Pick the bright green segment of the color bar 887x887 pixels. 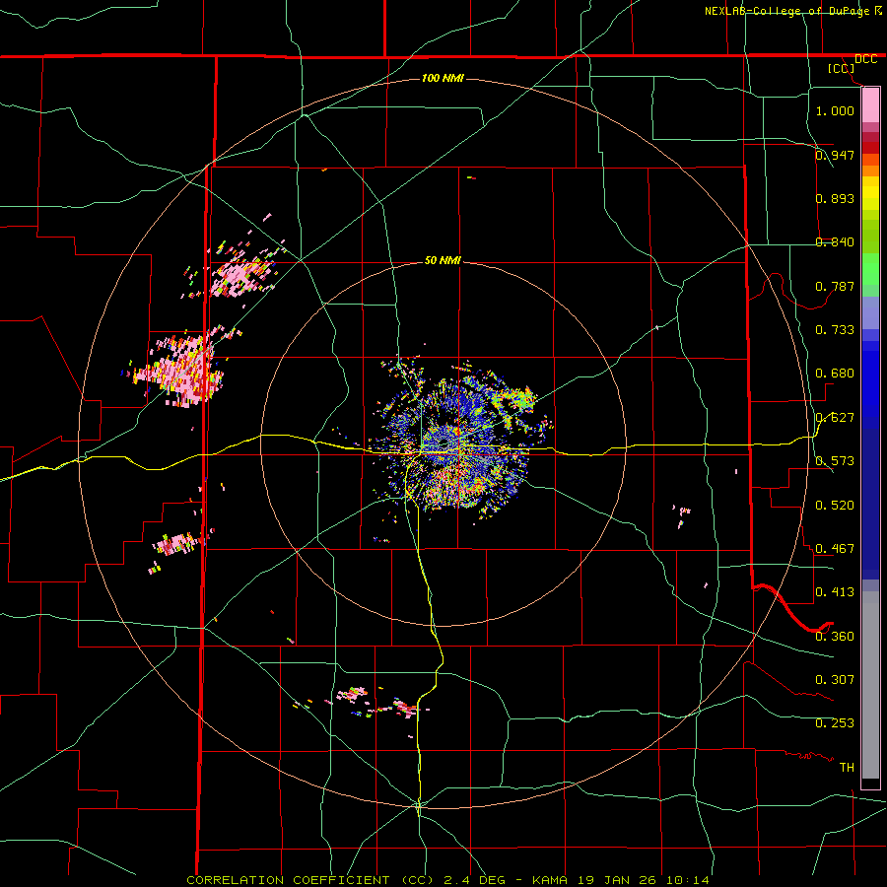click(870, 269)
